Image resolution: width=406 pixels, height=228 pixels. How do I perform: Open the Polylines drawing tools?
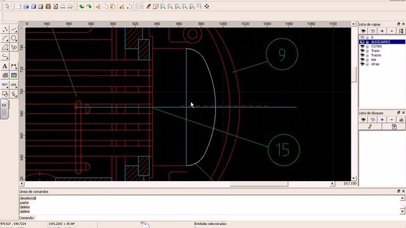point(5,56)
